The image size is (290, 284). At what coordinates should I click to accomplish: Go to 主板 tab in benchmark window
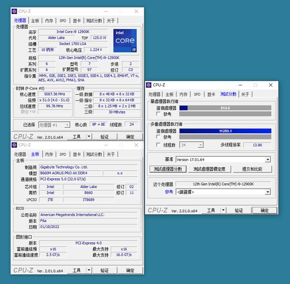[x=169, y=95]
